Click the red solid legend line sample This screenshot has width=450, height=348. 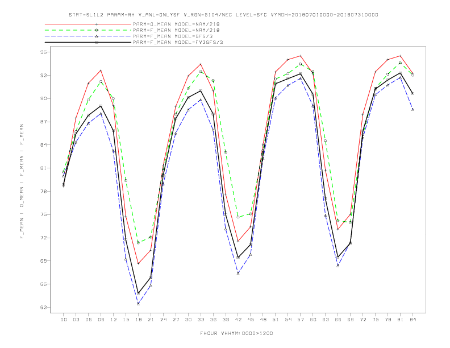(88, 24)
